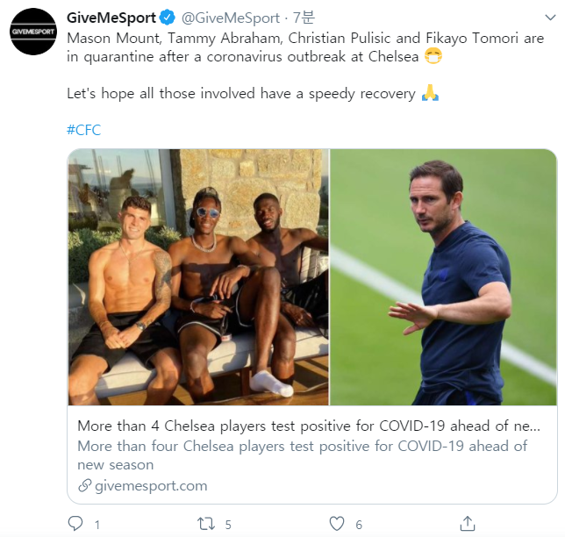The image size is (565, 537).
Task: Reply to the tweet via speech bubble icon
Action: (x=75, y=524)
